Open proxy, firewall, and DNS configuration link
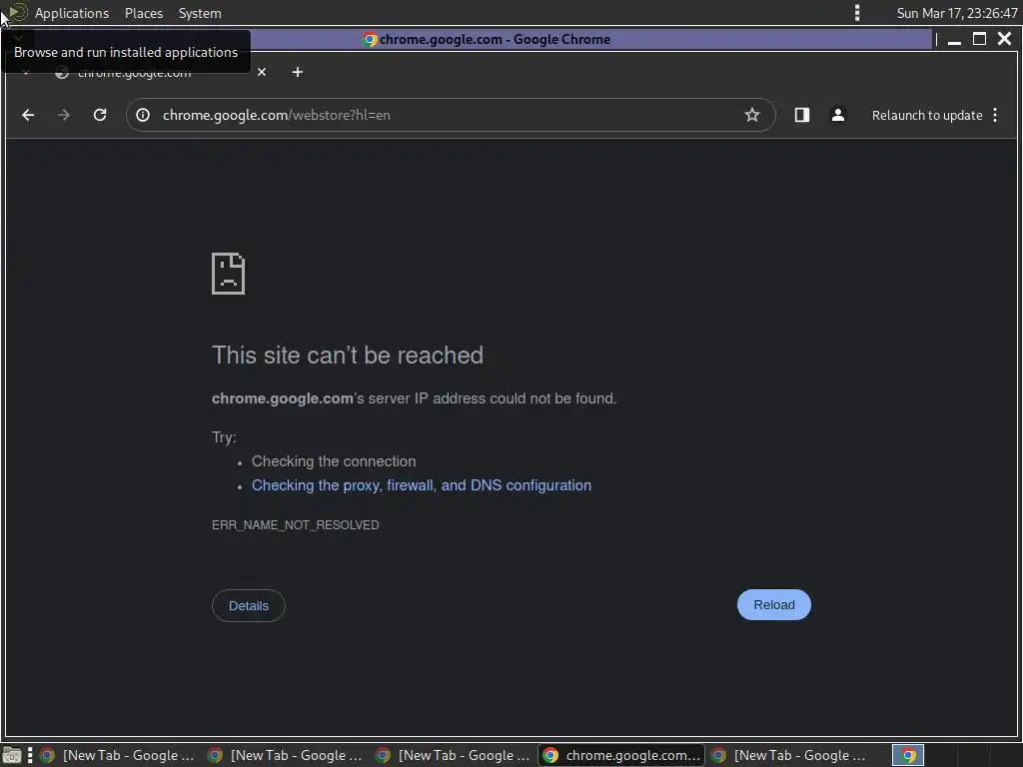The image size is (1023, 767). click(422, 485)
